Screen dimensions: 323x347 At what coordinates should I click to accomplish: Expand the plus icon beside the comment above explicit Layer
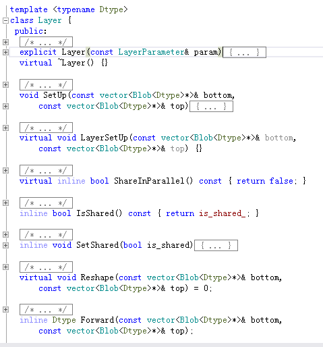pyautogui.click(x=5, y=42)
